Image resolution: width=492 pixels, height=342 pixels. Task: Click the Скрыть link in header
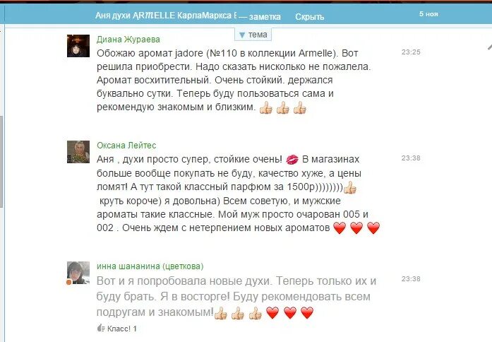point(309,17)
